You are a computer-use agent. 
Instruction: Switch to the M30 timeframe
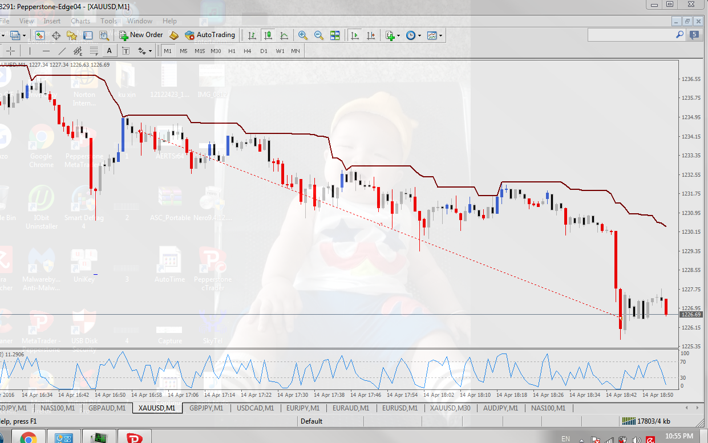[216, 51]
